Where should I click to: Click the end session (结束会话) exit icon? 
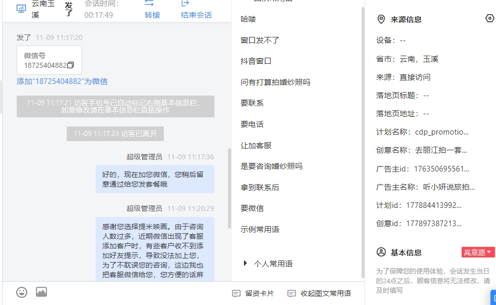pyautogui.click(x=185, y=3)
